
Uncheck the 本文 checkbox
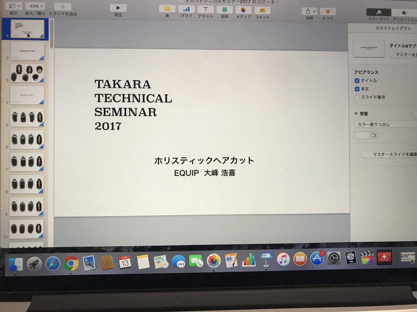(x=357, y=89)
